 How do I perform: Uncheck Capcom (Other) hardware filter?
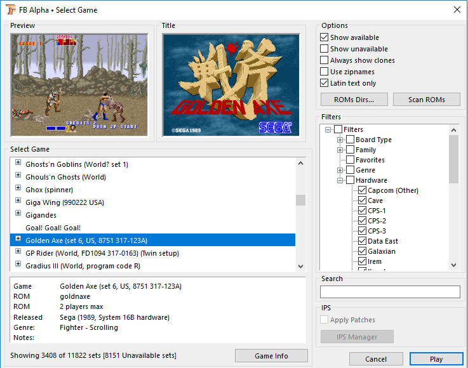[x=363, y=190]
